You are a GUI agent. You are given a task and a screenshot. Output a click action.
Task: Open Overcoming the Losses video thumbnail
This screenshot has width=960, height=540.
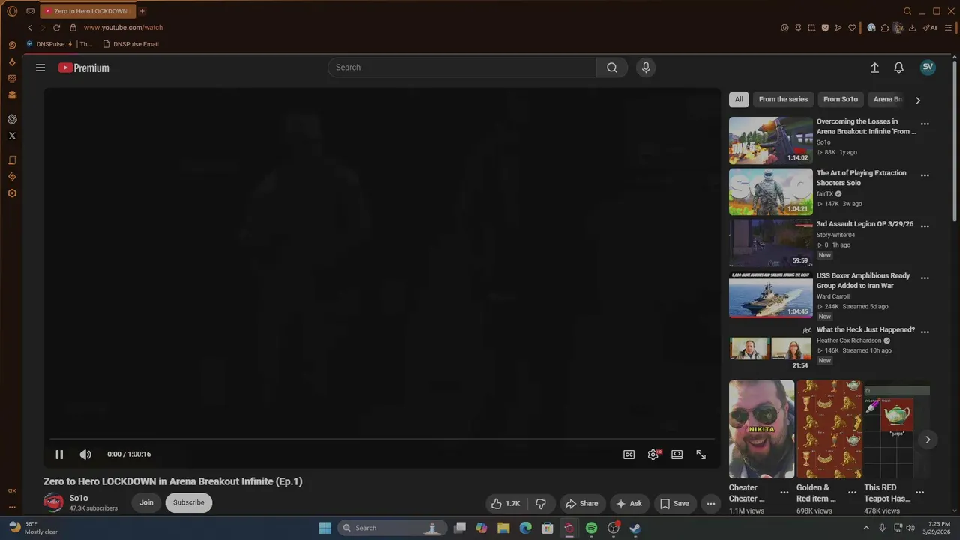(770, 140)
